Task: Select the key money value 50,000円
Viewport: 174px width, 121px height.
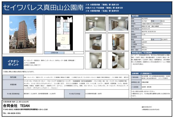Action: pyautogui.click(x=164, y=39)
